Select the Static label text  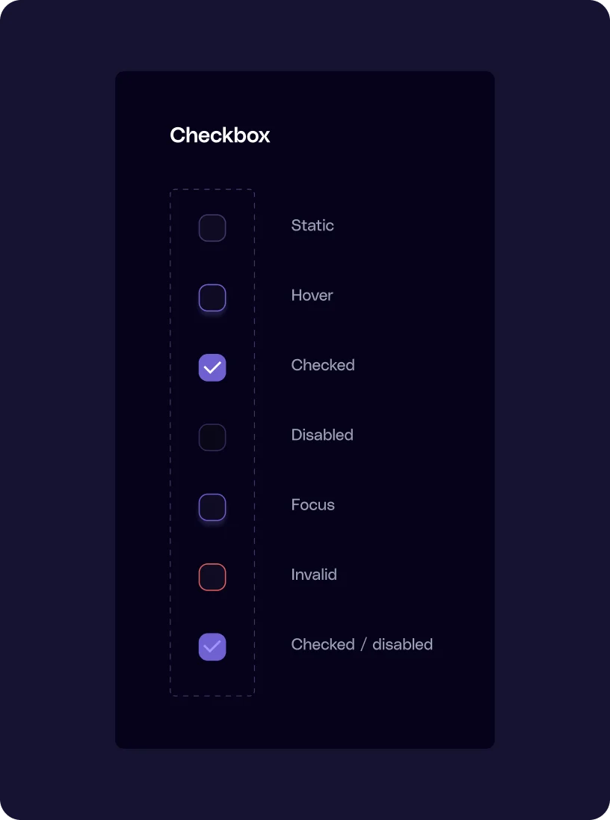click(x=312, y=225)
